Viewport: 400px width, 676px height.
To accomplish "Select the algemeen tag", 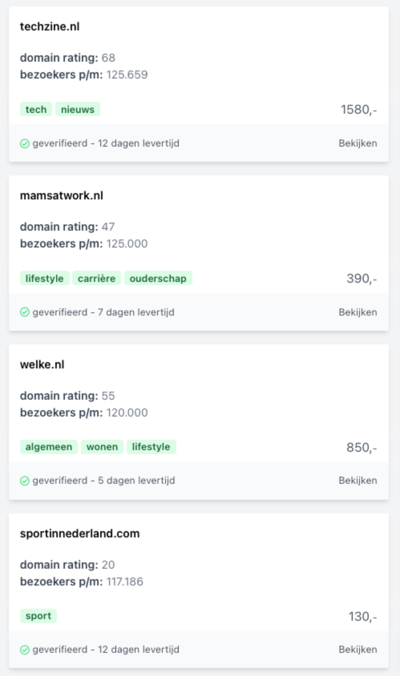I will pos(49,447).
